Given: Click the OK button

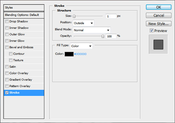Looking at the screenshot, I should [159, 7].
